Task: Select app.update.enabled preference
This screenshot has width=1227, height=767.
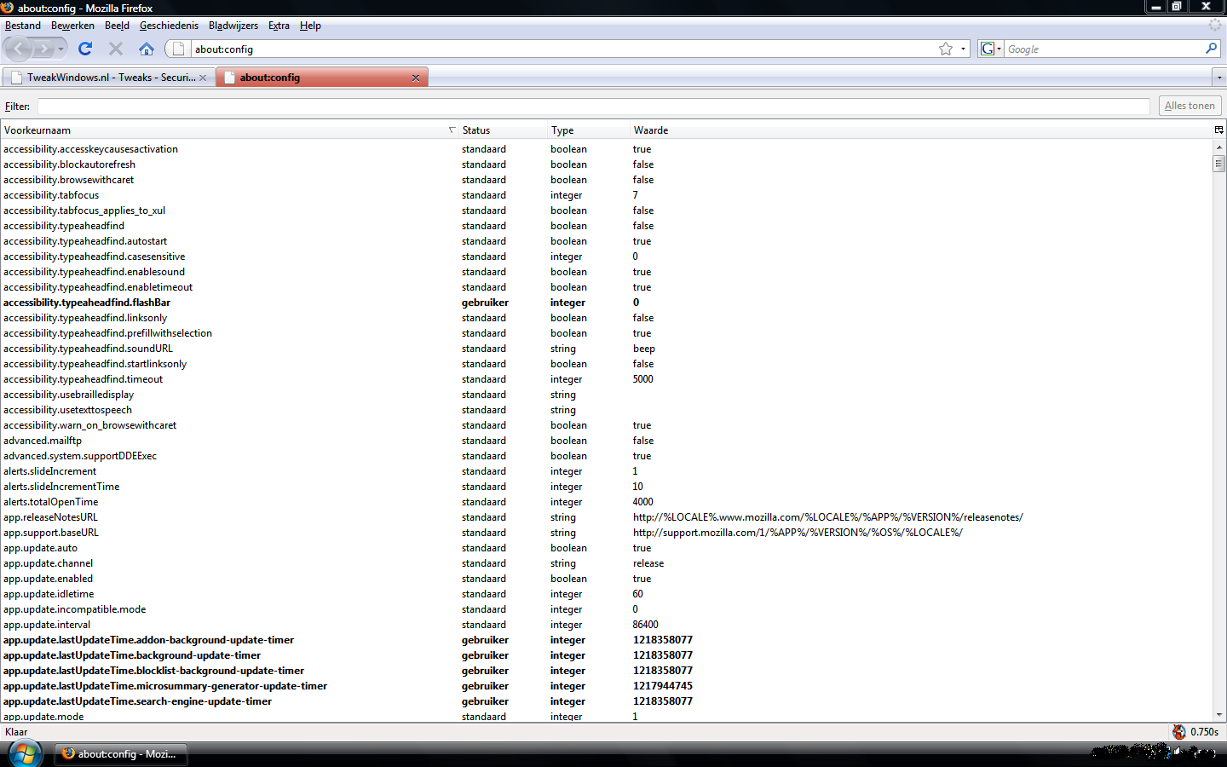Action: 606,579
